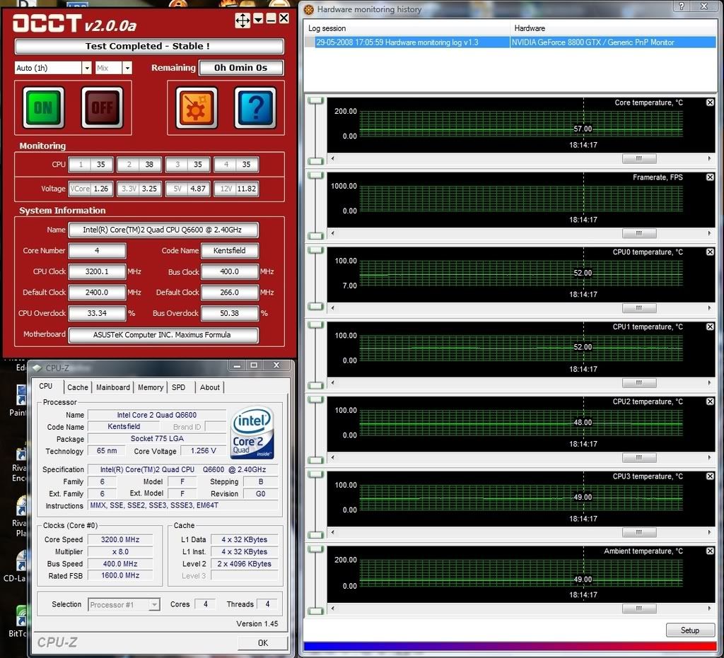The image size is (724, 658).
Task: Click the Remaining 0h 0min 0s field
Action: pyautogui.click(x=240, y=68)
